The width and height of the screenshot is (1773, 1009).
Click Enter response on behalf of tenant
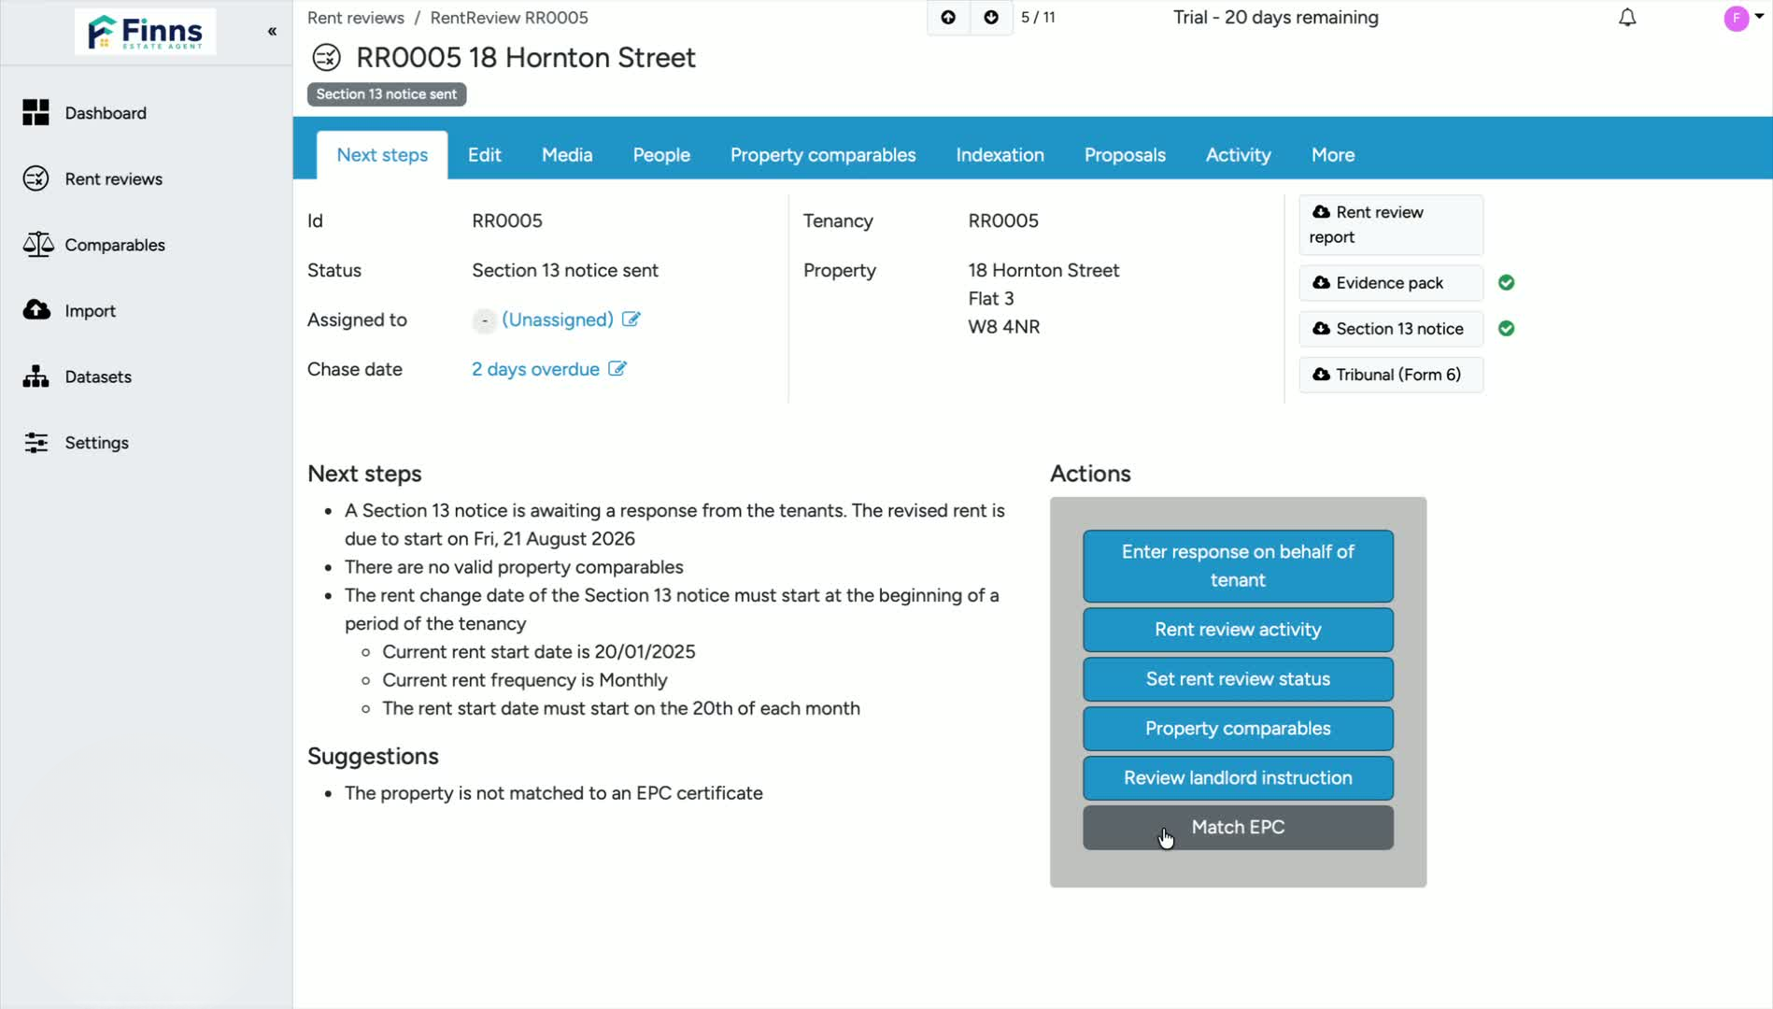point(1238,566)
